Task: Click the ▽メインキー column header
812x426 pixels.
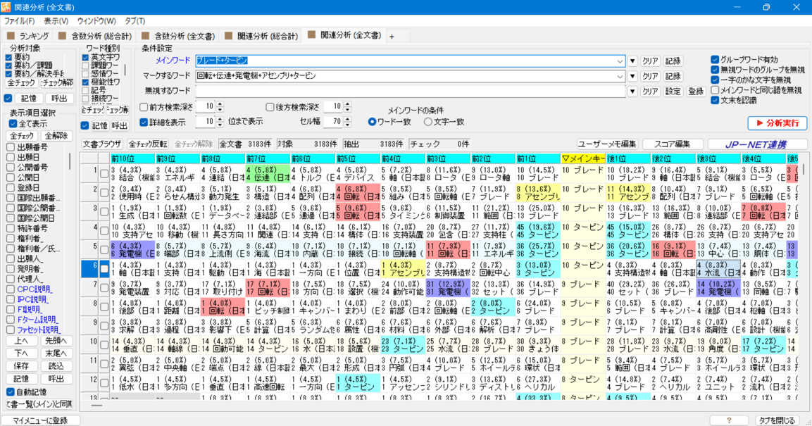Action: [x=583, y=158]
